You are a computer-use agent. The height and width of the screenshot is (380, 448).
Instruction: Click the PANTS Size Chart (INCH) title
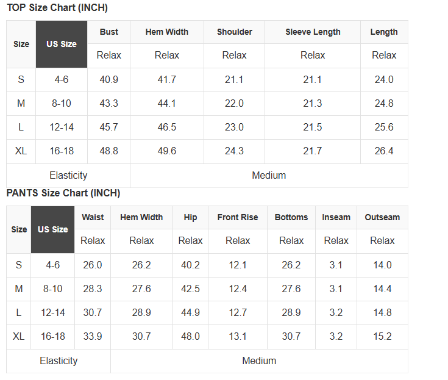click(63, 193)
